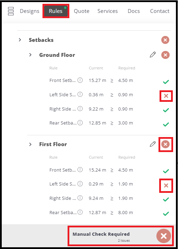Switch to the Designs tab
This screenshot has height=249, width=178.
[30, 11]
